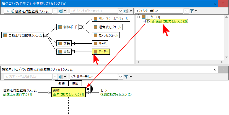Select the モーター node in structure tree

(x=101, y=52)
